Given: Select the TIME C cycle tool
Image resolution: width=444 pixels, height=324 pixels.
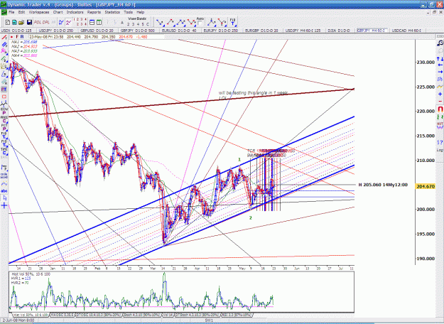Looking at the screenshot, I should [4, 151].
